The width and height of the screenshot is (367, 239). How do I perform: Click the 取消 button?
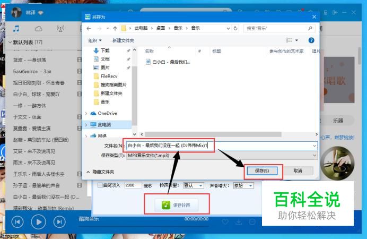tap(298, 171)
